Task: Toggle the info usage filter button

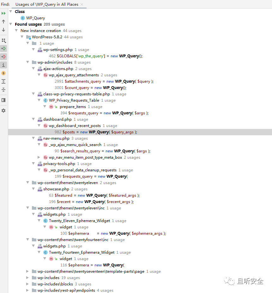Action: (3, 65)
